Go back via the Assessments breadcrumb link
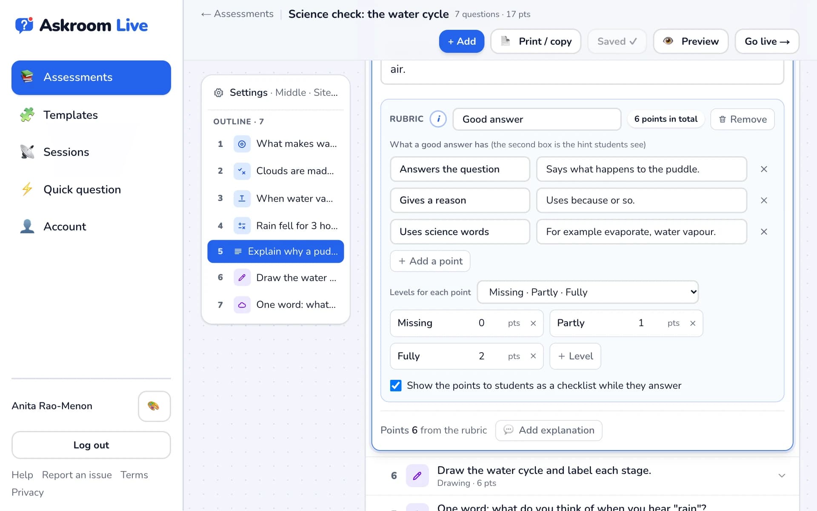This screenshot has width=817, height=511. (237, 14)
